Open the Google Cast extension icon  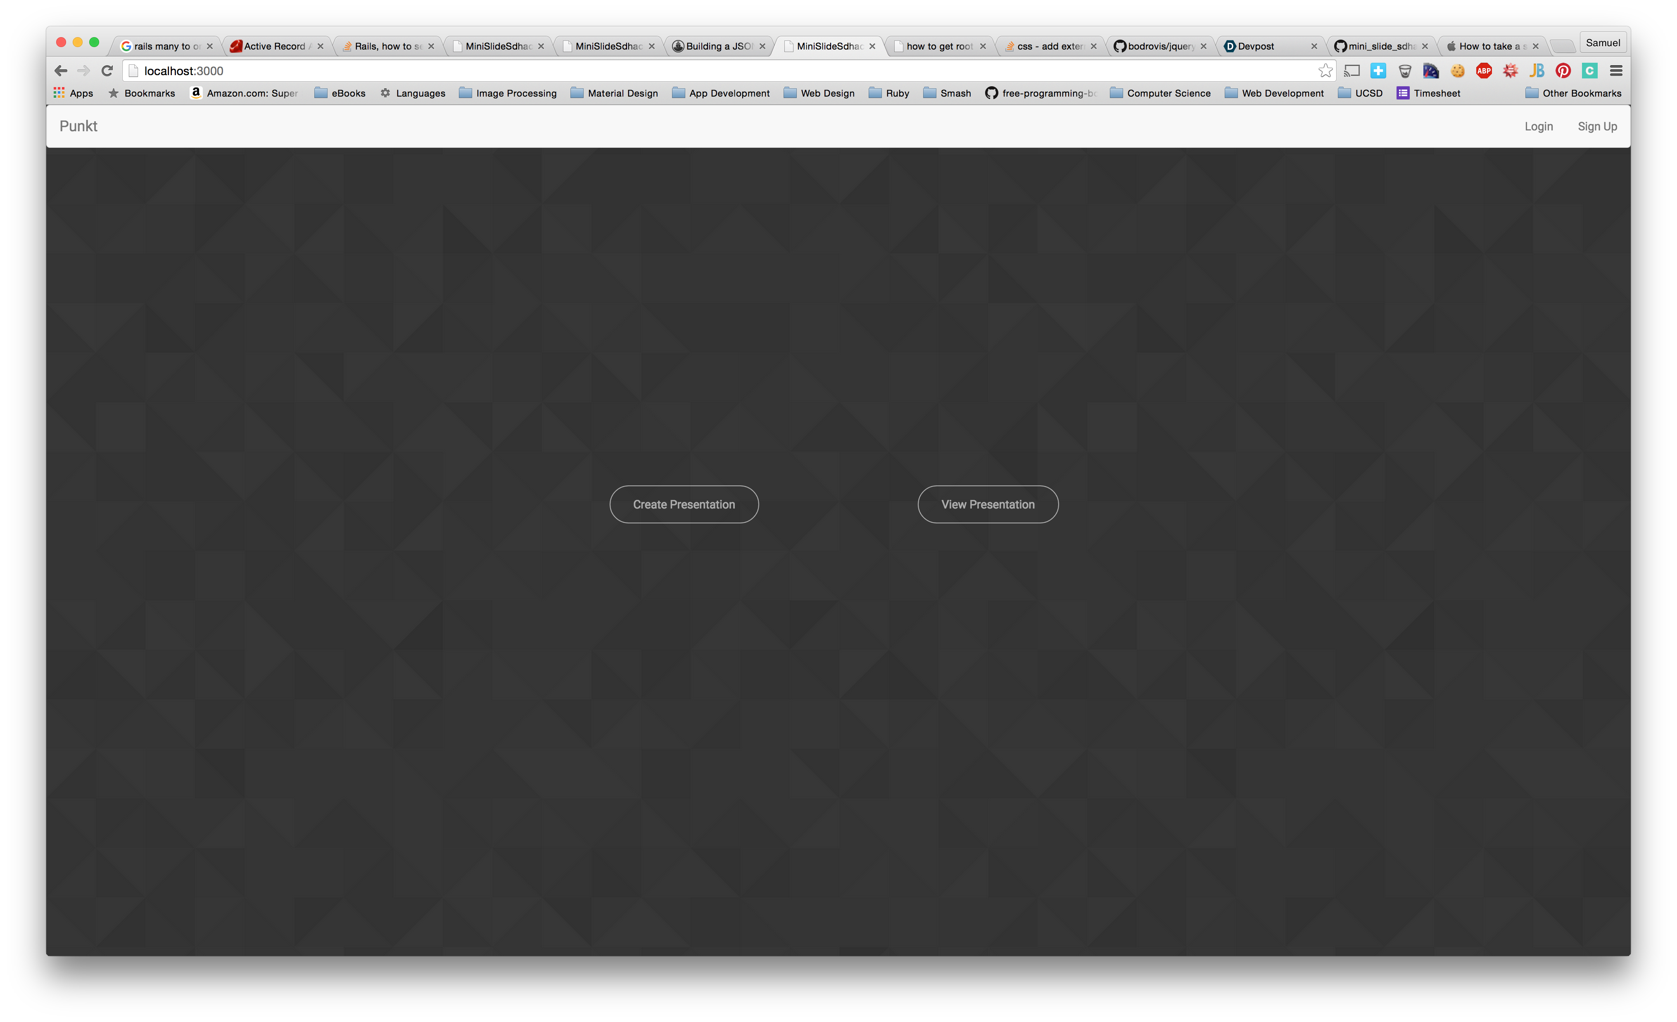[1352, 71]
